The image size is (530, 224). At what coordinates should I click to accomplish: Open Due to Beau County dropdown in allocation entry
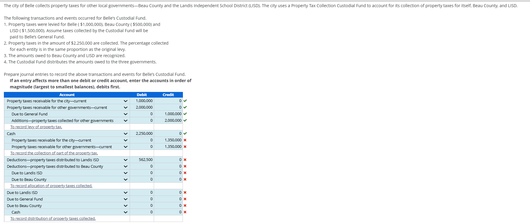tap(126, 179)
